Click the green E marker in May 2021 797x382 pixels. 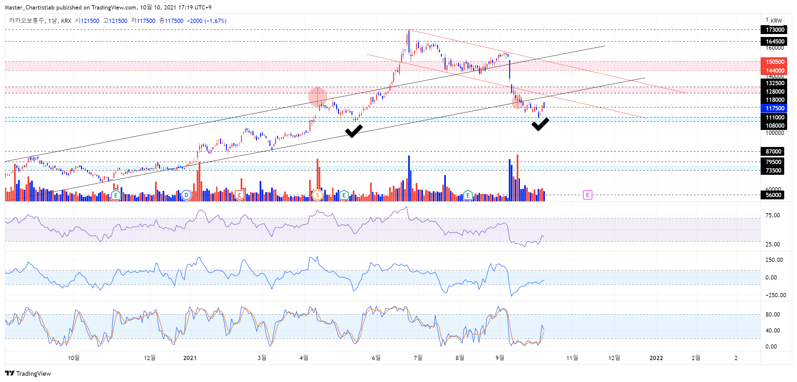[344, 195]
